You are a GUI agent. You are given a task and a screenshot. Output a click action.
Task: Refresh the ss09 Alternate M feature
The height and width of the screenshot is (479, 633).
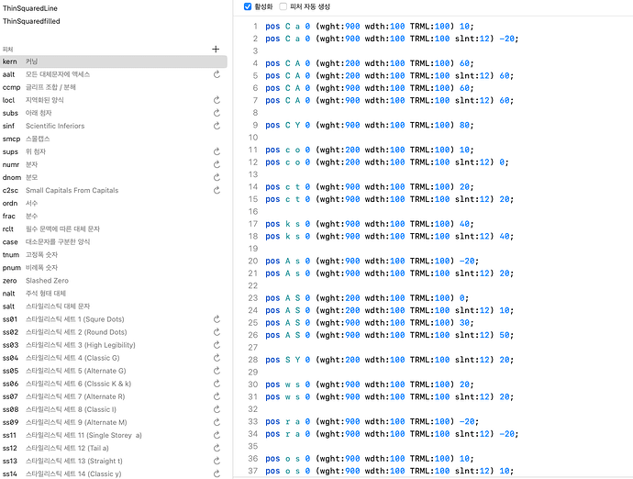click(217, 422)
